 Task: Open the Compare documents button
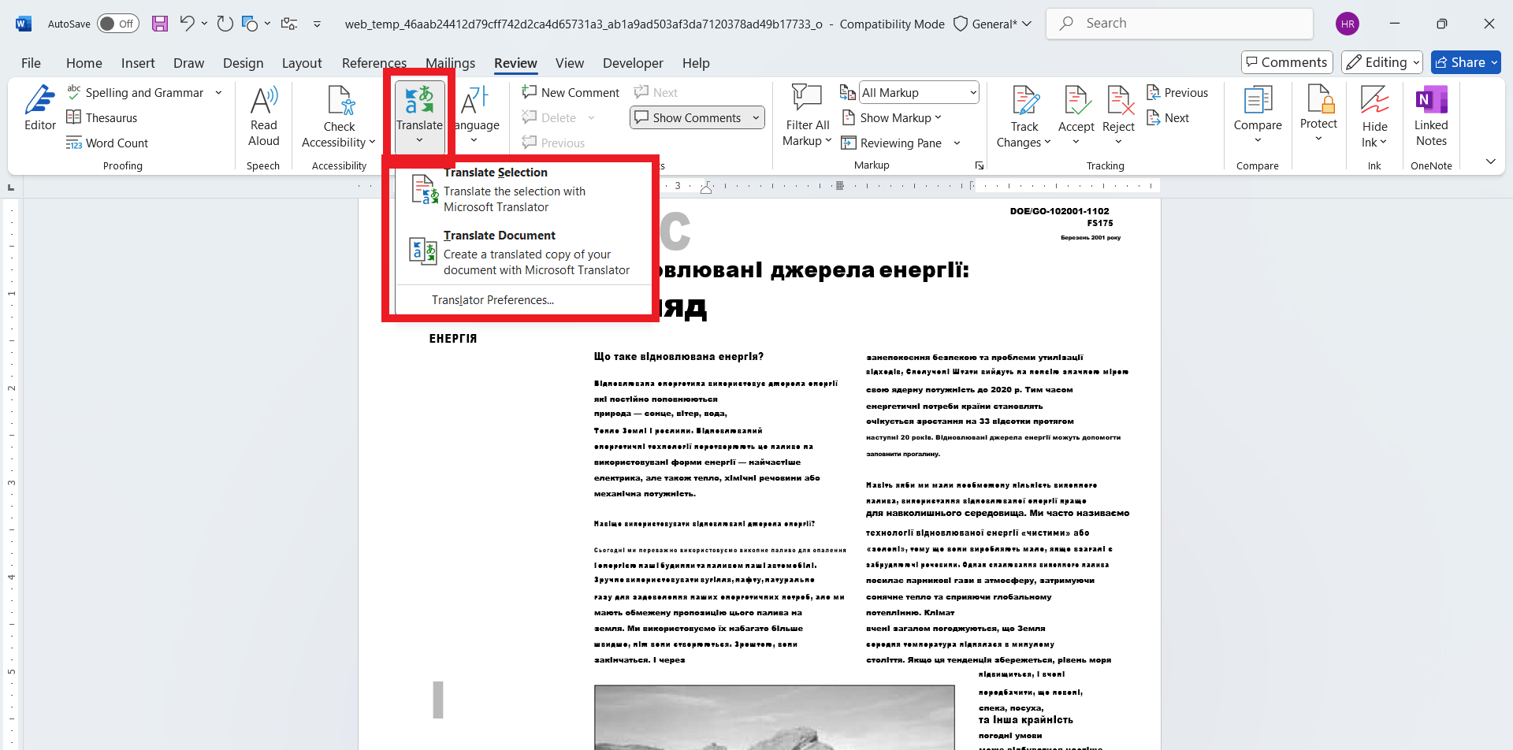point(1258,116)
